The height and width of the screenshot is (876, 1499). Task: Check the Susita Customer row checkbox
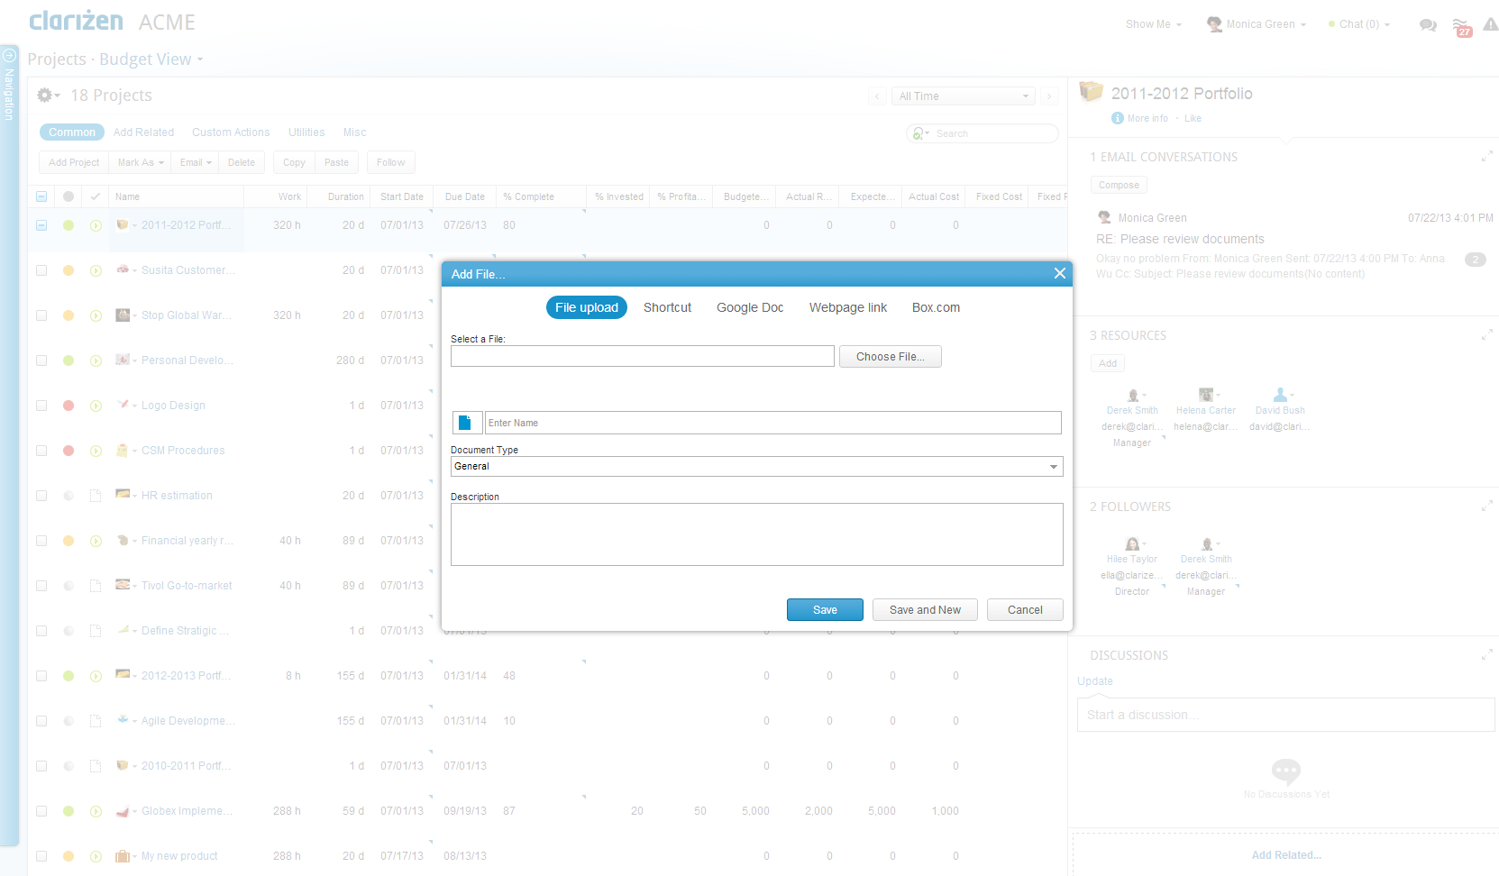[41, 270]
